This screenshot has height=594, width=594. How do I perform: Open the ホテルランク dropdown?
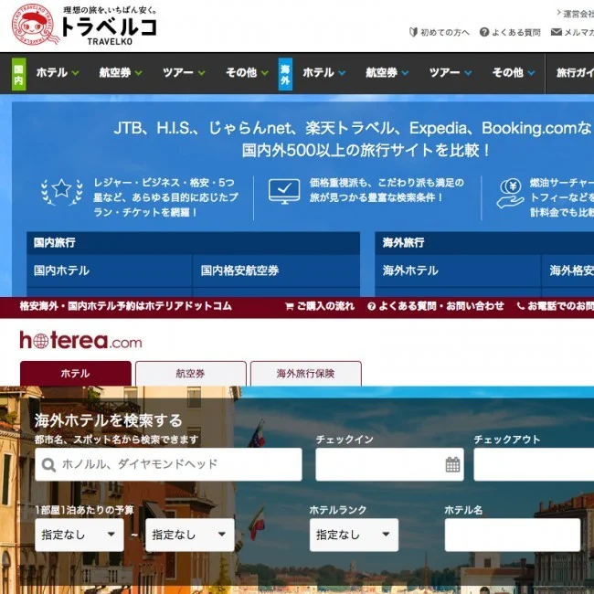click(x=354, y=535)
